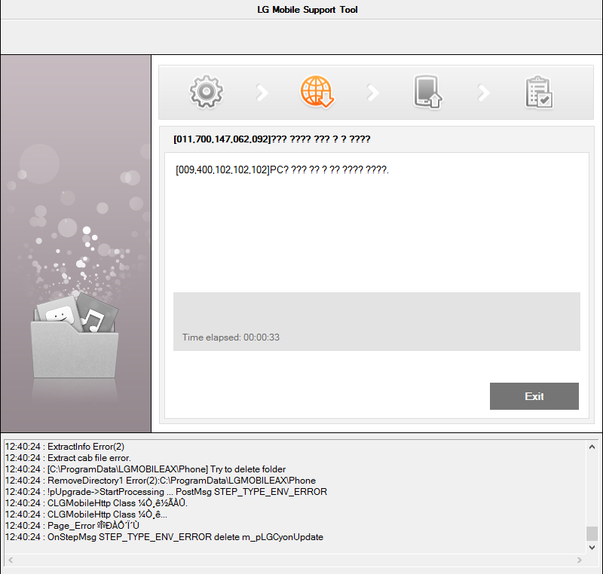603x574 pixels.
Task: Click the log scroll down arrow
Action: pos(592,548)
